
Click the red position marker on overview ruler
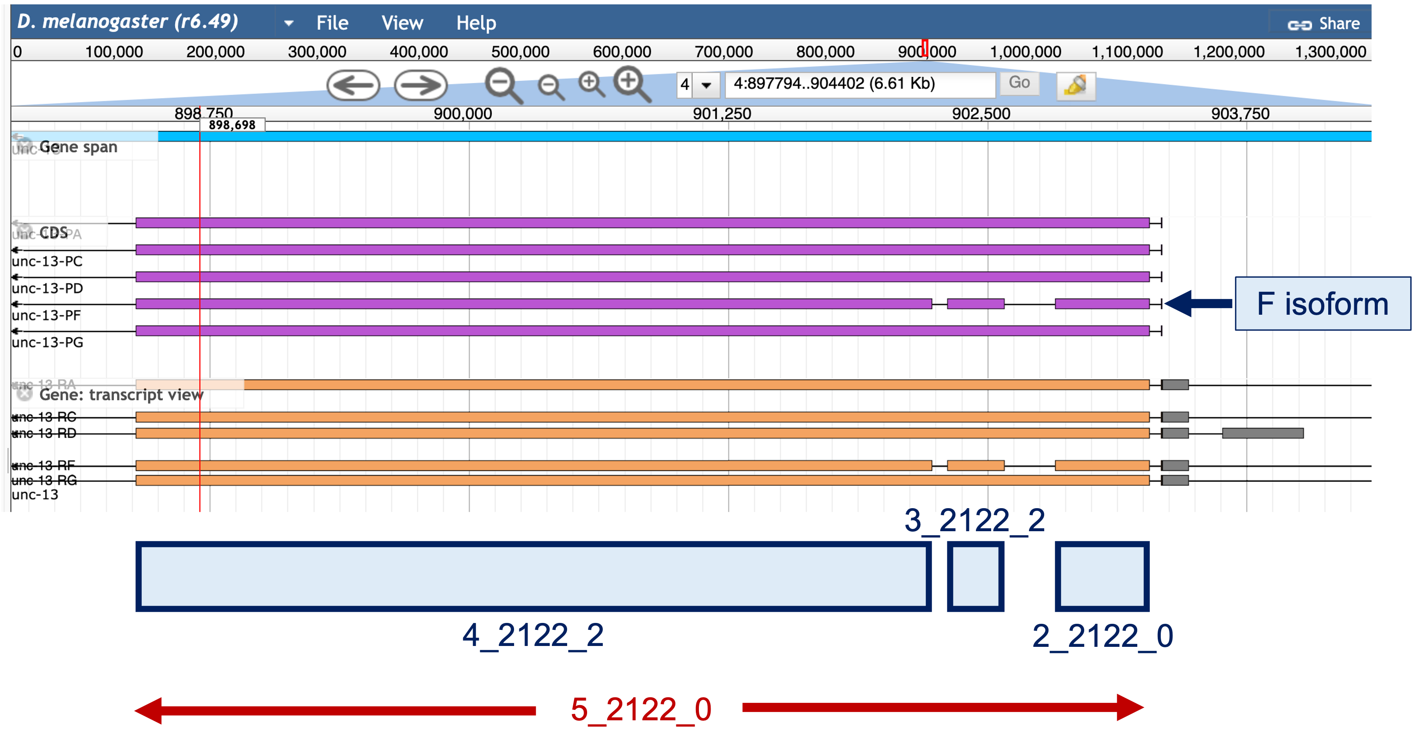[x=925, y=48]
